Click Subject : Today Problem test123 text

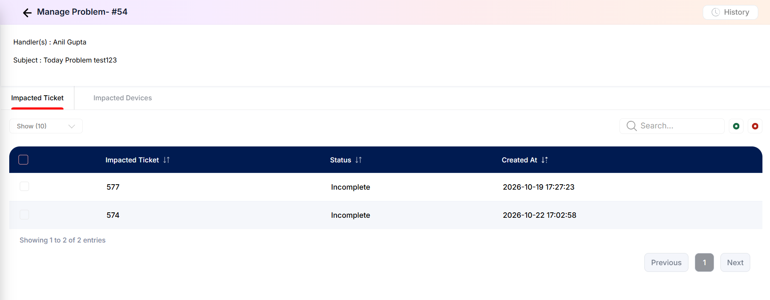65,60
